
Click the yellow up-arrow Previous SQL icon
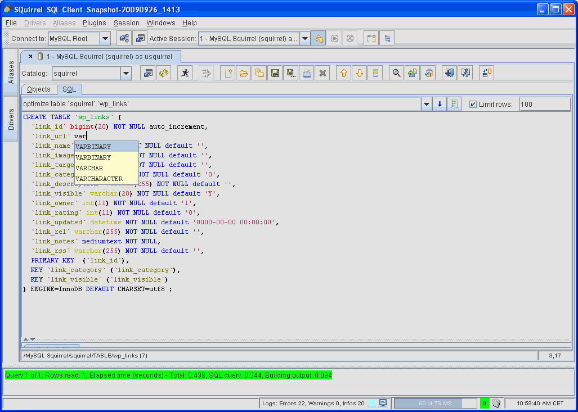pos(343,73)
